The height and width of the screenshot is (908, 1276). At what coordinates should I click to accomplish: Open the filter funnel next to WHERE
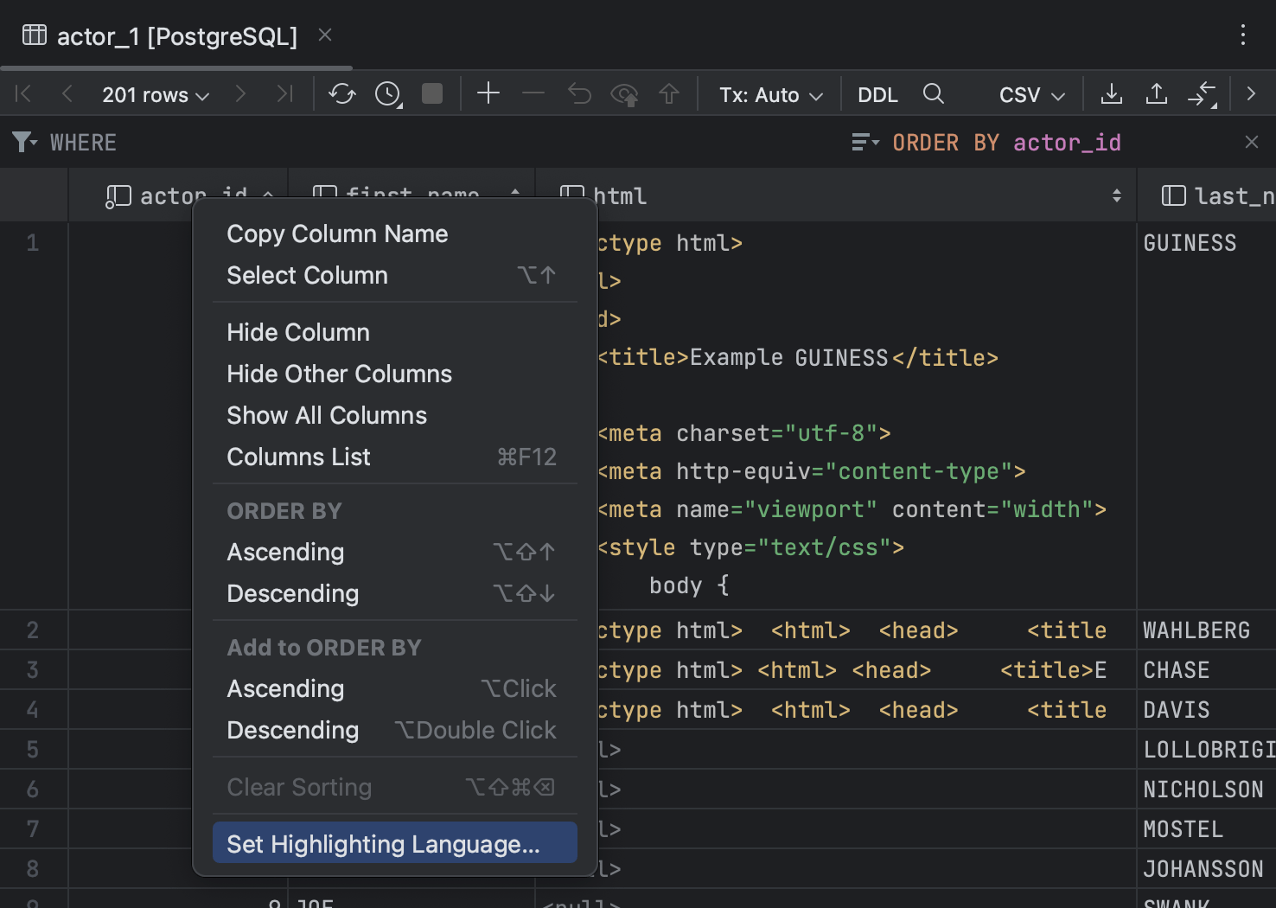coord(22,142)
